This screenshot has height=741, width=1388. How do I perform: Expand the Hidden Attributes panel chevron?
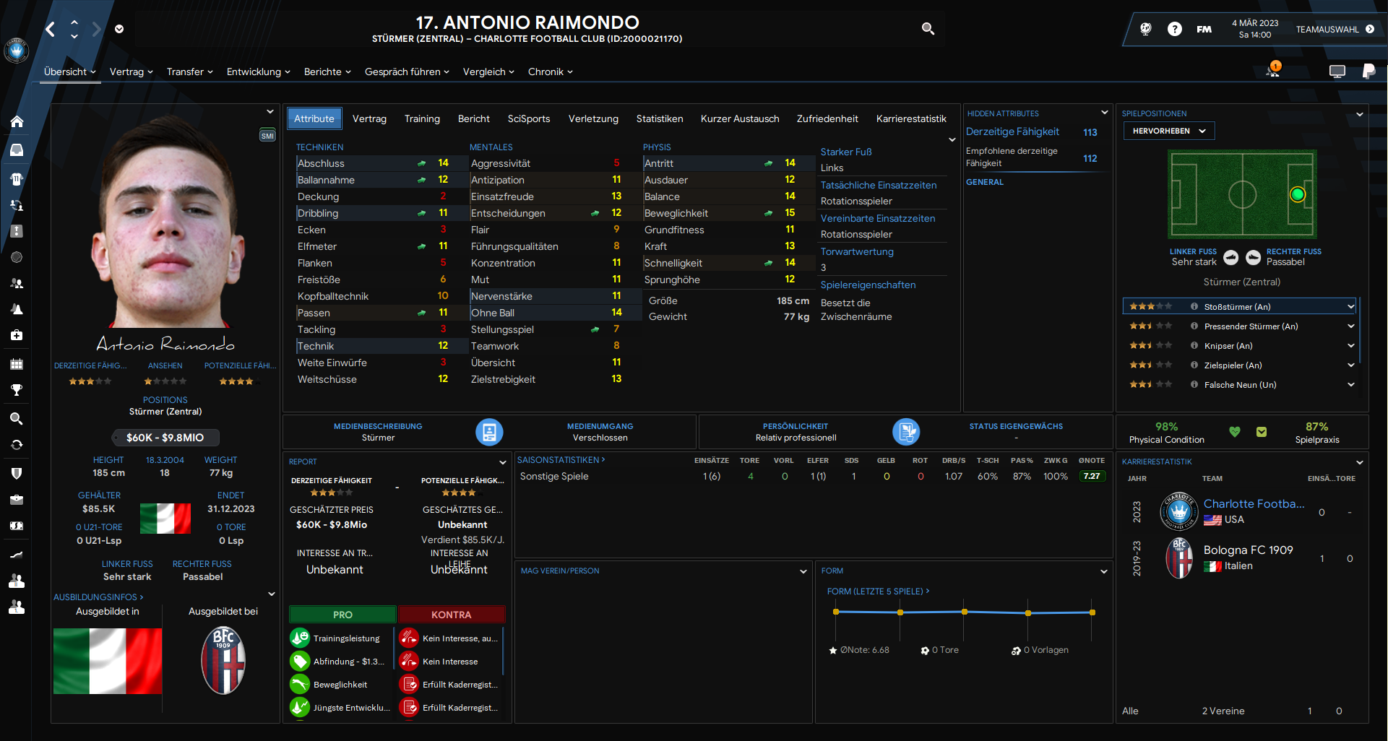(1104, 113)
